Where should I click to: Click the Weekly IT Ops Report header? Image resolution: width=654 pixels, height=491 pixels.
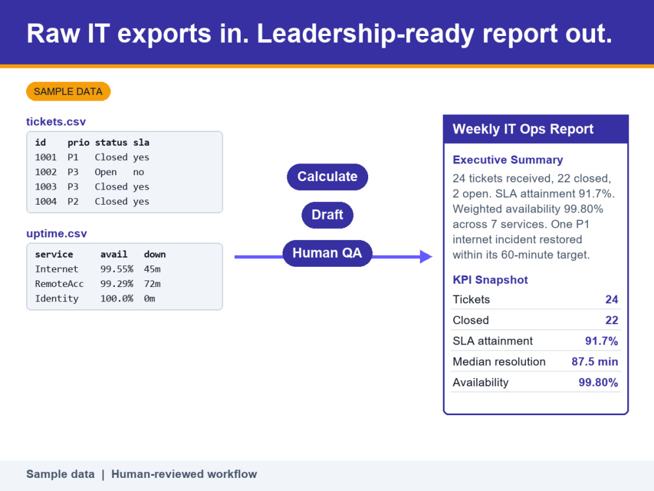coord(536,129)
